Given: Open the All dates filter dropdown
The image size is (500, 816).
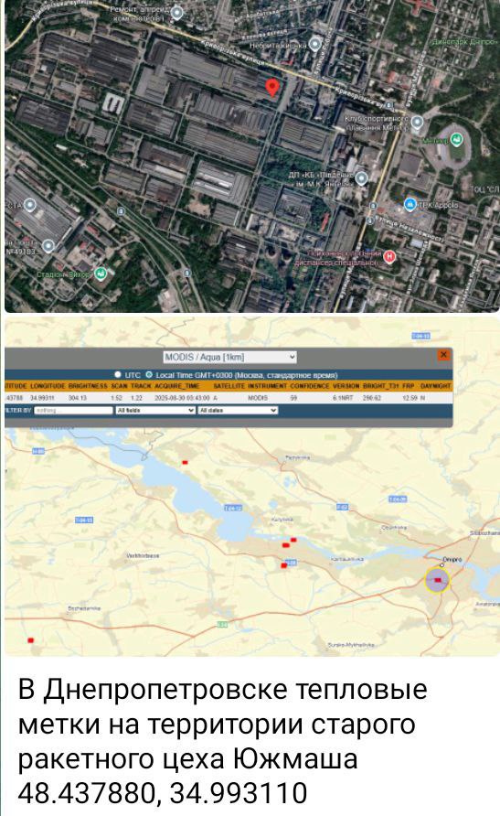Looking at the screenshot, I should [x=238, y=411].
